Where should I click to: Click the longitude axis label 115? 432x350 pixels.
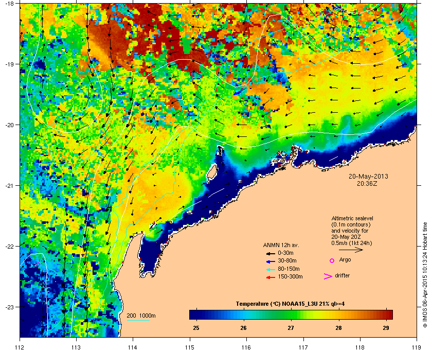coord(190,347)
